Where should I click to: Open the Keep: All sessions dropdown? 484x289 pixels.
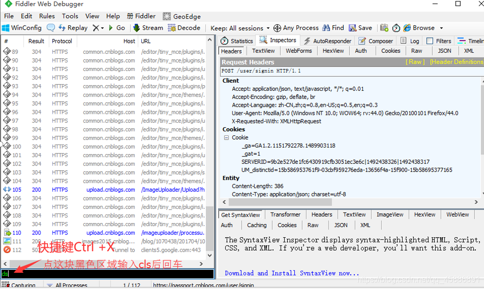240,28
